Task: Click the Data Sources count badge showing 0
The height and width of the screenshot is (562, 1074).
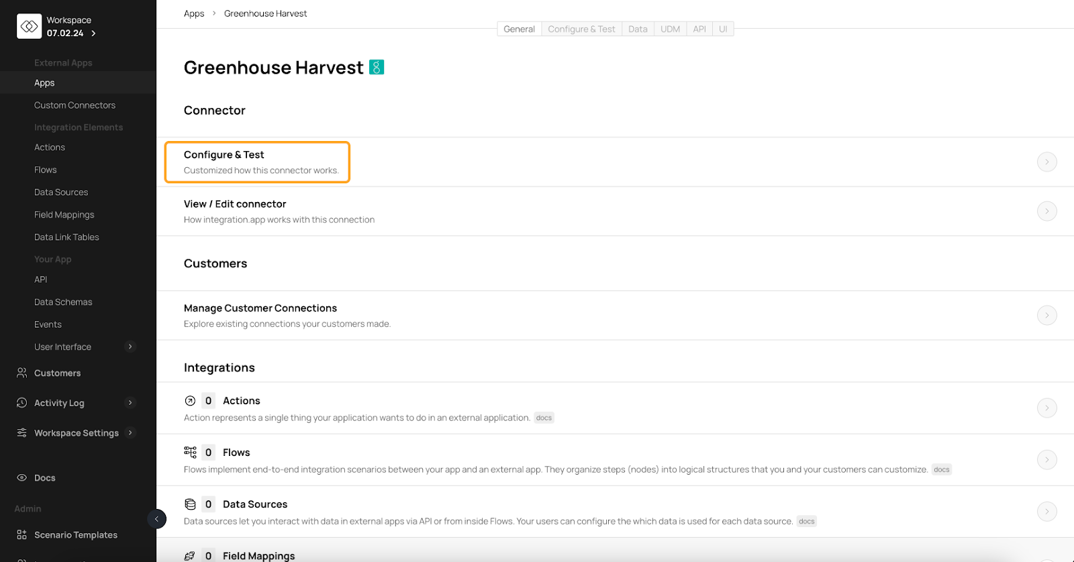Action: (208, 504)
